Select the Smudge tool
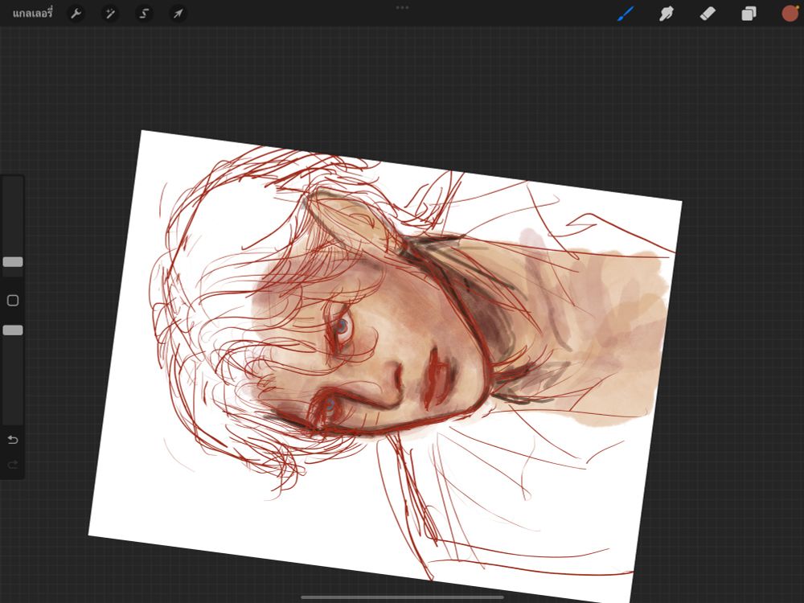Image resolution: width=804 pixels, height=603 pixels. click(x=667, y=14)
